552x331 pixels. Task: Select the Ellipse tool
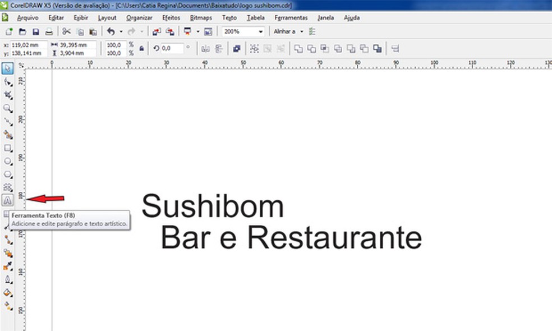pyautogui.click(x=8, y=161)
